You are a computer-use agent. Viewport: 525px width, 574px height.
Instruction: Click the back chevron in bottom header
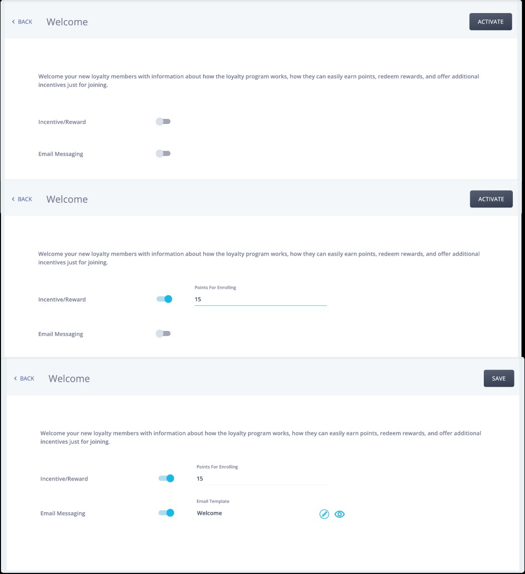tap(16, 379)
